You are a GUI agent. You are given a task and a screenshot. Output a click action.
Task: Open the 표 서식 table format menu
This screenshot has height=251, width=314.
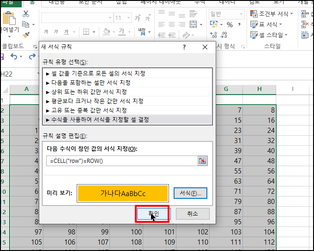coord(266,24)
